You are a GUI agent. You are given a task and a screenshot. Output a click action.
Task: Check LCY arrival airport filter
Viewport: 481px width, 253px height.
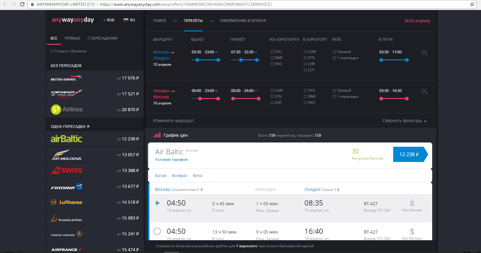pos(305,70)
